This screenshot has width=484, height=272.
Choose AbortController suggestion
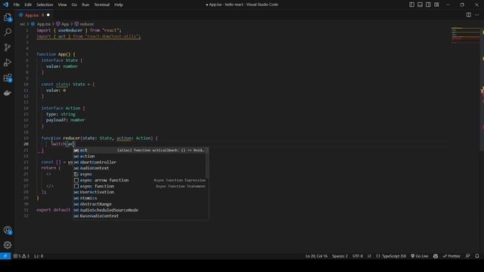(x=139, y=162)
